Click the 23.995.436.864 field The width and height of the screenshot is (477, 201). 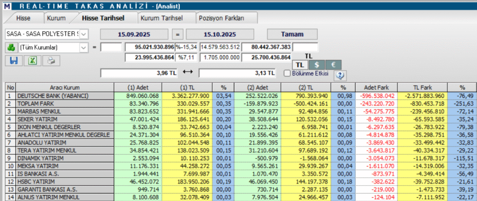pos(150,57)
